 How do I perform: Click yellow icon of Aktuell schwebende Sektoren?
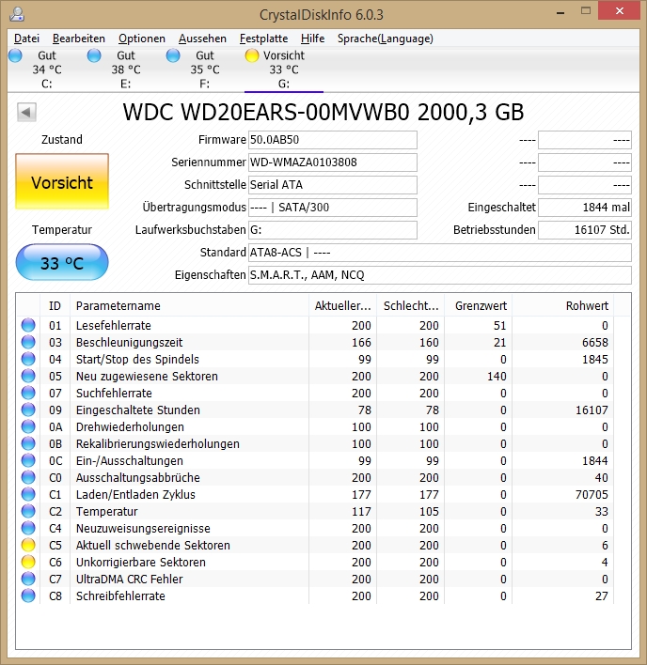pos(28,545)
